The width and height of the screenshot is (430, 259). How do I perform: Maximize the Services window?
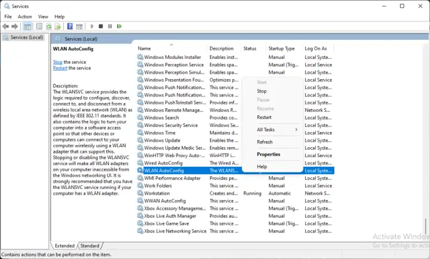click(402, 6)
